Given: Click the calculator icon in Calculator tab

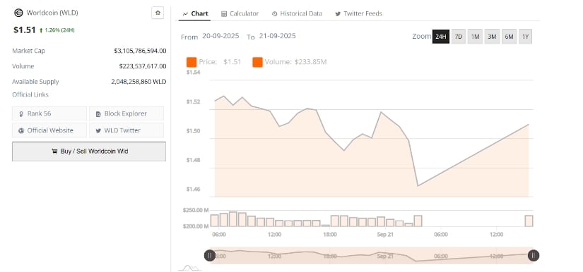Looking at the screenshot, I should (x=224, y=14).
